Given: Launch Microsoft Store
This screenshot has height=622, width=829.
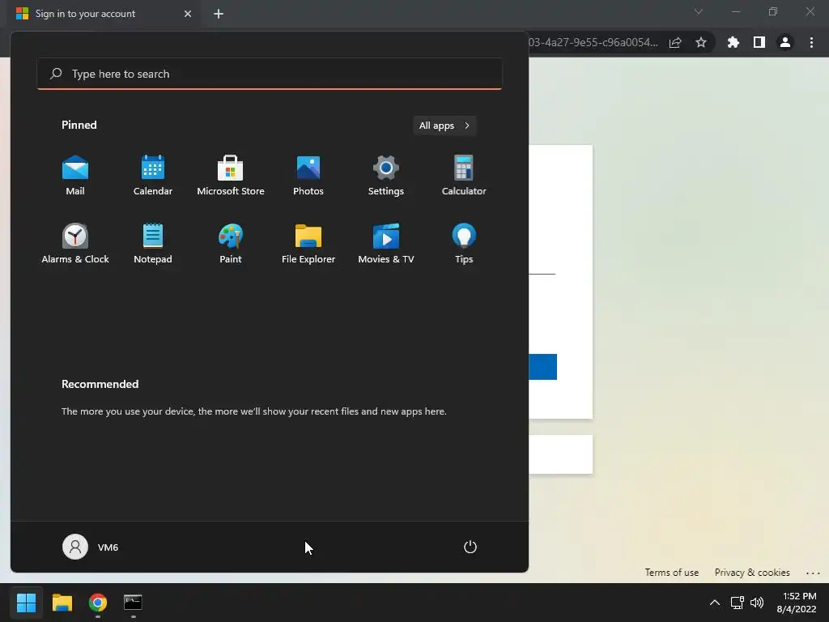Looking at the screenshot, I should click(x=231, y=176).
